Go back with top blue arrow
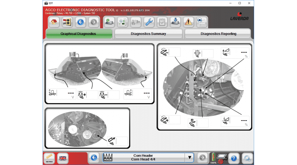The image size is (297, 165). click(80, 22)
